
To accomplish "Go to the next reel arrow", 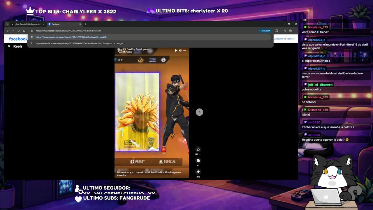I will [199, 112].
